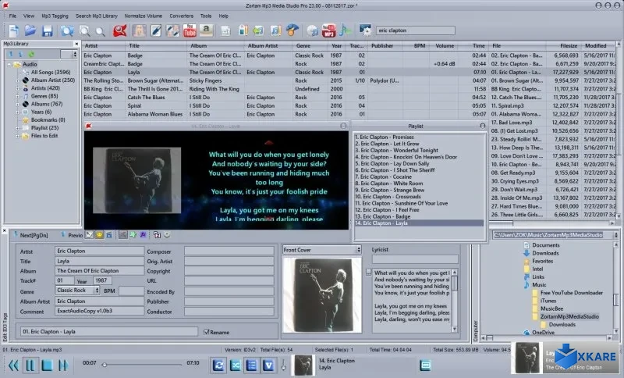Click the binoculars find icon in toolbar
This screenshot has width=624, height=378.
(67, 30)
